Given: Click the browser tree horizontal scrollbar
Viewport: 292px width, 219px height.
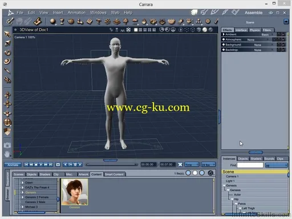Looking at the screenshot, I should (x=31, y=213).
